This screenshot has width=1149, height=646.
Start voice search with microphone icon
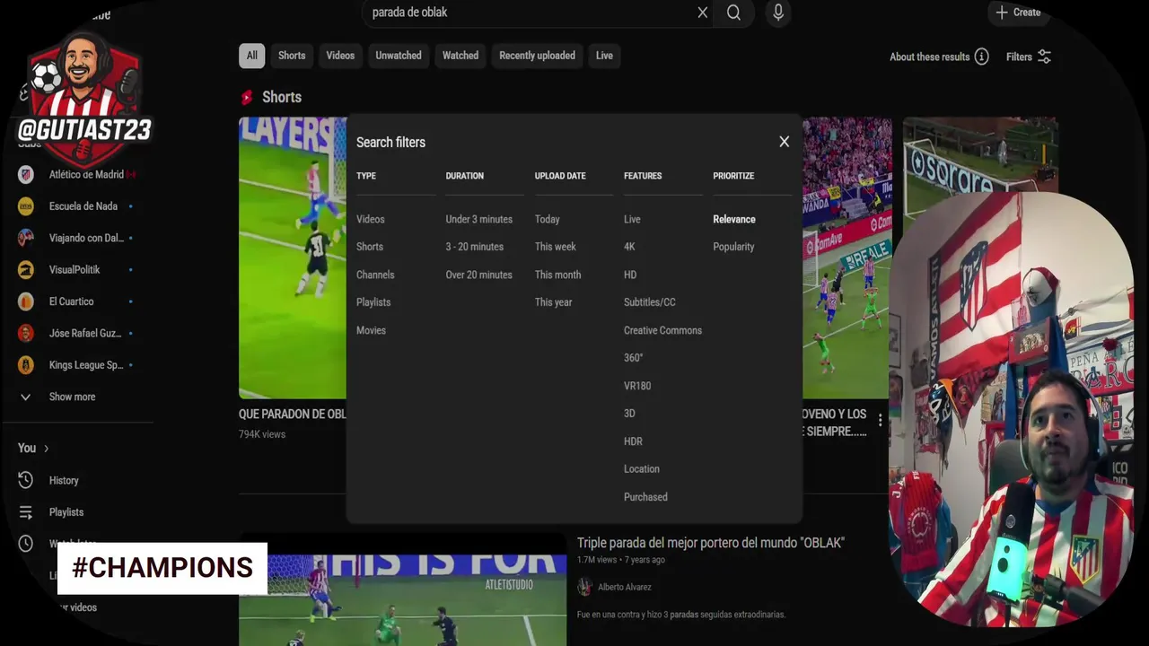point(778,13)
